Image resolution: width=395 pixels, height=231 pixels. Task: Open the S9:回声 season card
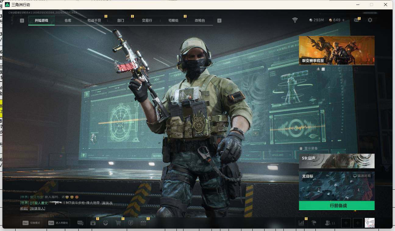tap(336, 161)
